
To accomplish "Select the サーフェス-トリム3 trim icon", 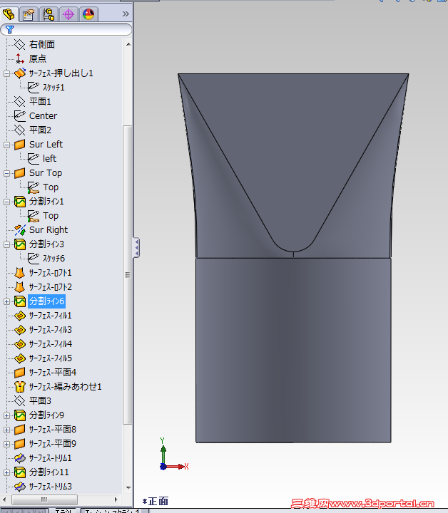I will click(x=20, y=487).
